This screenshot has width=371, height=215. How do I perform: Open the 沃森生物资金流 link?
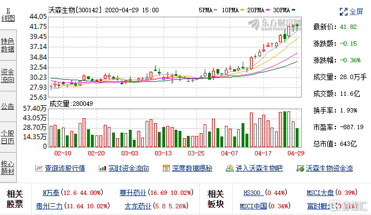329,168
